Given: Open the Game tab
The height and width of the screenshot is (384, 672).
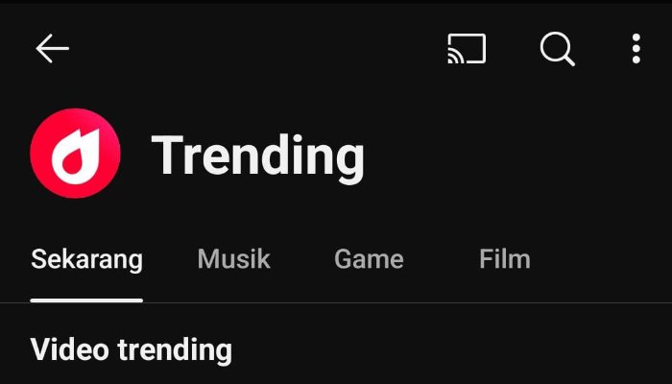Looking at the screenshot, I should pyautogui.click(x=369, y=258).
